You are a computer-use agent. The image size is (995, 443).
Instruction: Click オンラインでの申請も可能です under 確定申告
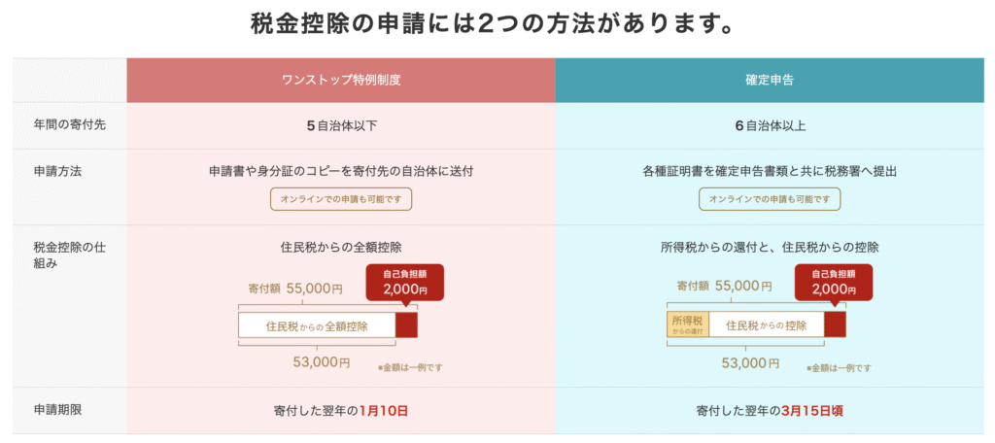pos(770,198)
